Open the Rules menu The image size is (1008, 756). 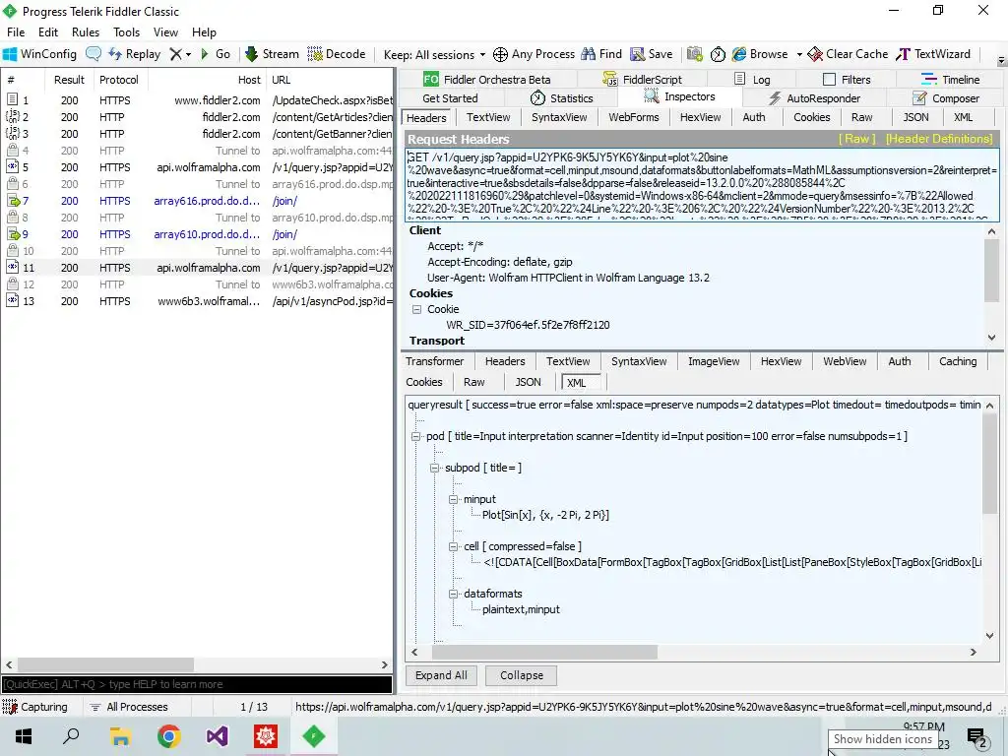(86, 32)
